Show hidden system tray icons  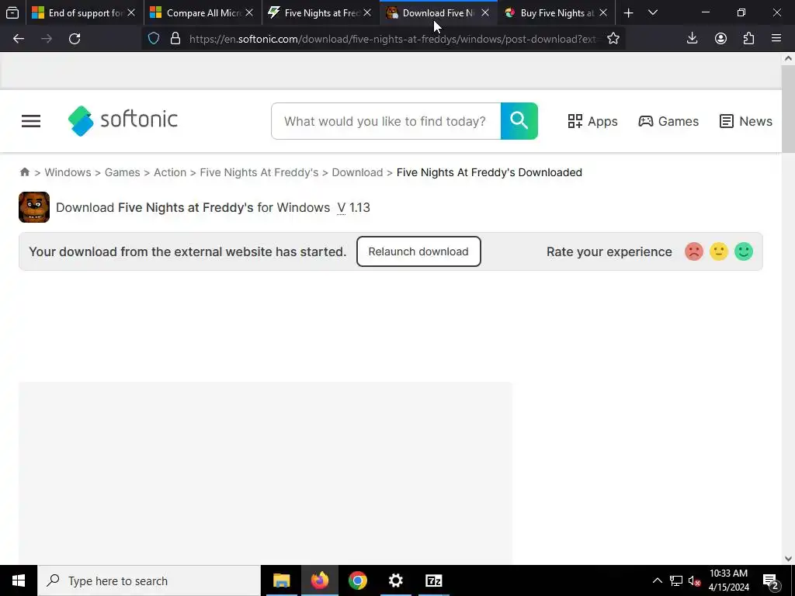657,580
